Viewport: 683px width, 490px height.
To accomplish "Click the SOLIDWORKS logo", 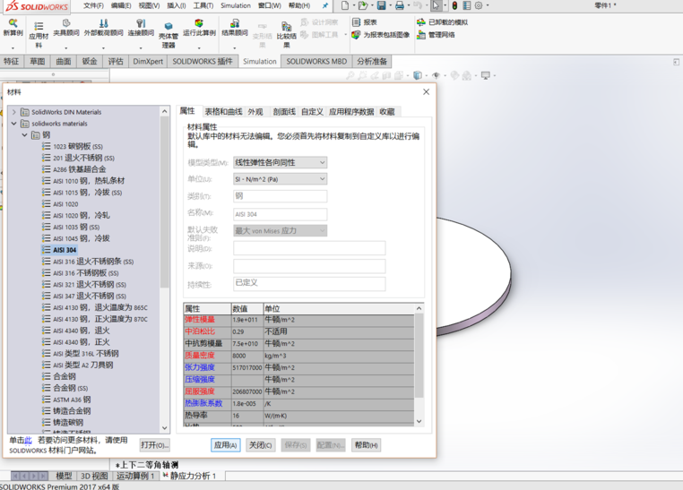I will 37,5.
